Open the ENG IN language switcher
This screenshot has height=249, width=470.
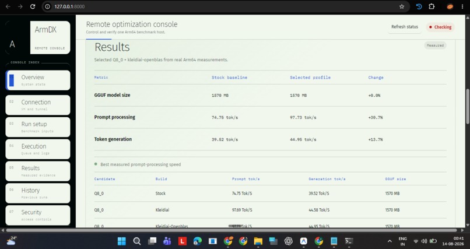pyautogui.click(x=402, y=241)
